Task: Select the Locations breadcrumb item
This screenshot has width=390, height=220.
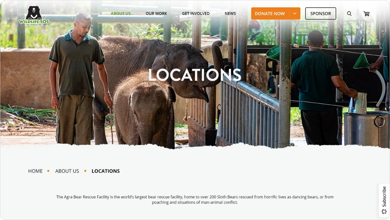Action: (105, 171)
